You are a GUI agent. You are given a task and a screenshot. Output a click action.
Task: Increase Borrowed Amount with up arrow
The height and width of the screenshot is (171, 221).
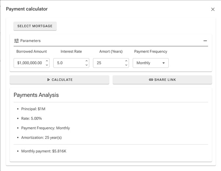click(x=47, y=61)
